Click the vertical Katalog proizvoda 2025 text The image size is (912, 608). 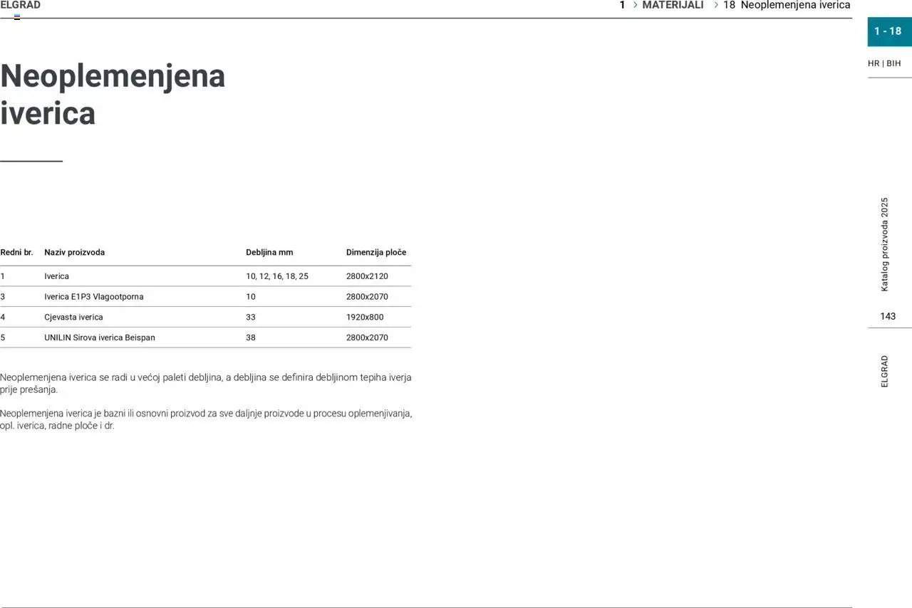pyautogui.click(x=885, y=244)
